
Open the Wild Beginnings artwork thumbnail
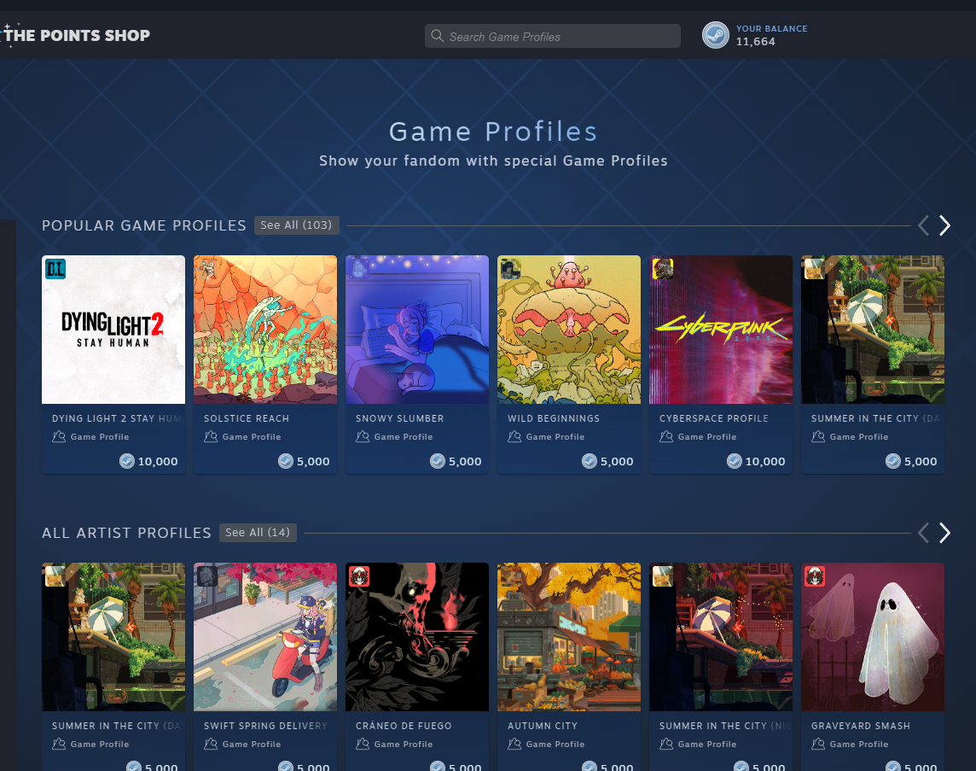click(x=569, y=330)
